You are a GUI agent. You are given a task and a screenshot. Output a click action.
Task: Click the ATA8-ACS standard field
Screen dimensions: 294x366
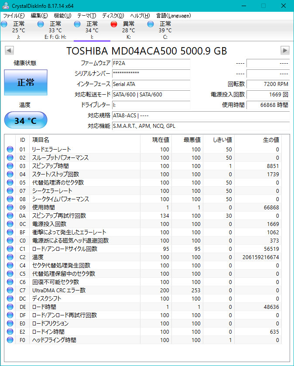201,116
